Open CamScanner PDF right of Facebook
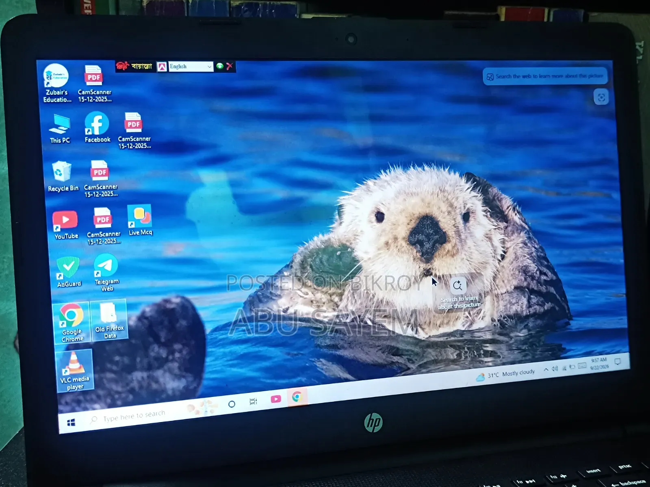650x487 pixels. point(134,131)
